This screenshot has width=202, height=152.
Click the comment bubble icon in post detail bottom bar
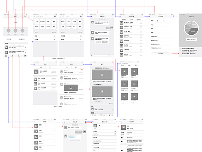coord(110,115)
